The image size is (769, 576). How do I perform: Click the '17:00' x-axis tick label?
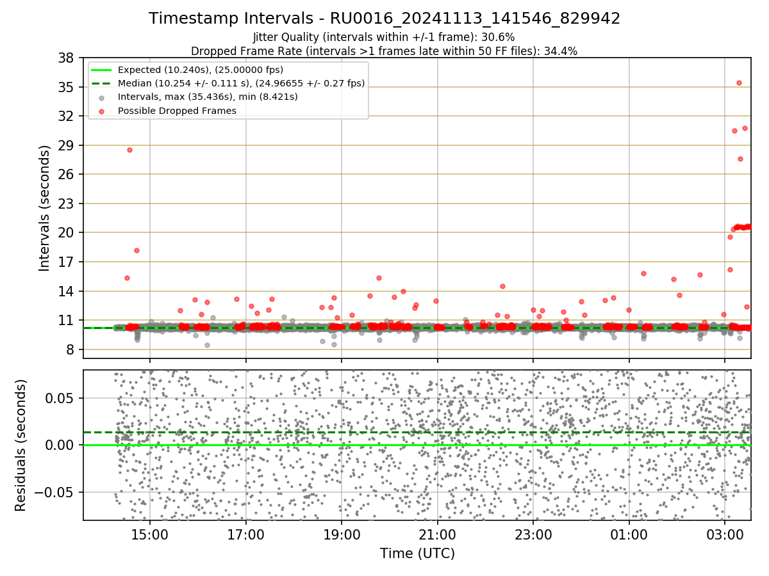(x=246, y=535)
